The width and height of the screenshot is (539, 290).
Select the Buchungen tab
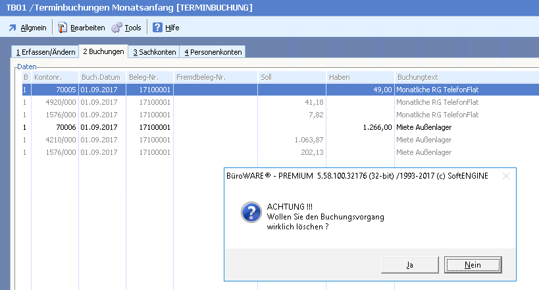pyautogui.click(x=103, y=51)
